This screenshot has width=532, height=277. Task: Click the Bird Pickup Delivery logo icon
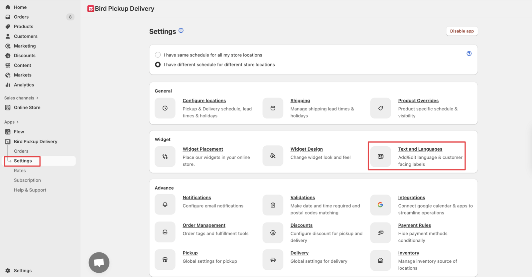coord(90,9)
